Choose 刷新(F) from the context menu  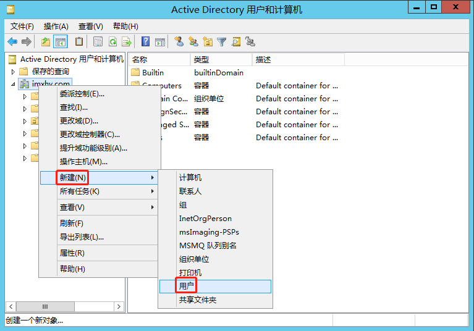tap(99, 223)
